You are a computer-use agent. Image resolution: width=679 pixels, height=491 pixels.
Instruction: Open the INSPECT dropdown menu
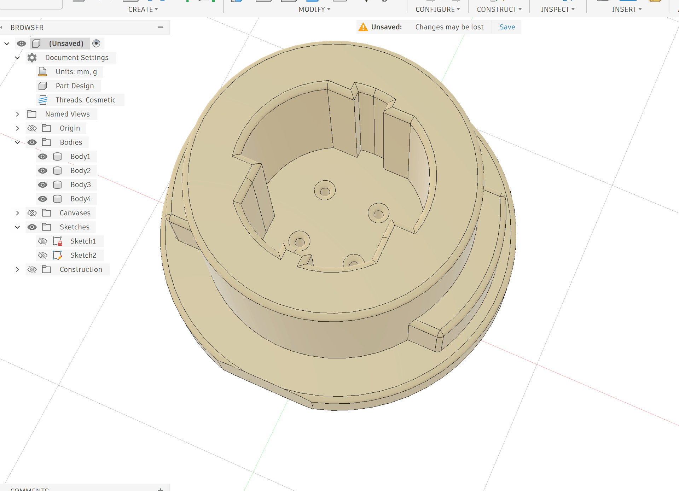[557, 10]
